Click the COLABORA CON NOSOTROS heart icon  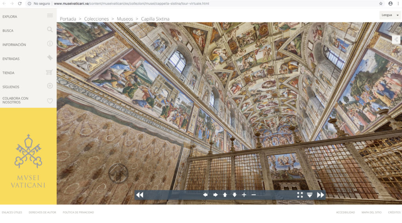pos(50,101)
